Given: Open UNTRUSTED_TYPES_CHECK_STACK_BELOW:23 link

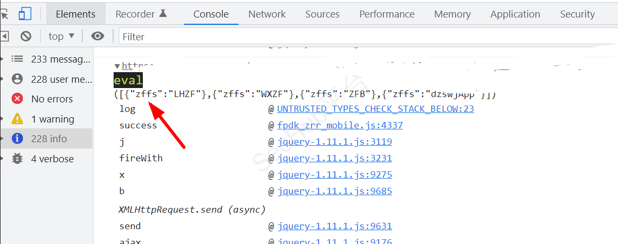Looking at the screenshot, I should [x=375, y=109].
